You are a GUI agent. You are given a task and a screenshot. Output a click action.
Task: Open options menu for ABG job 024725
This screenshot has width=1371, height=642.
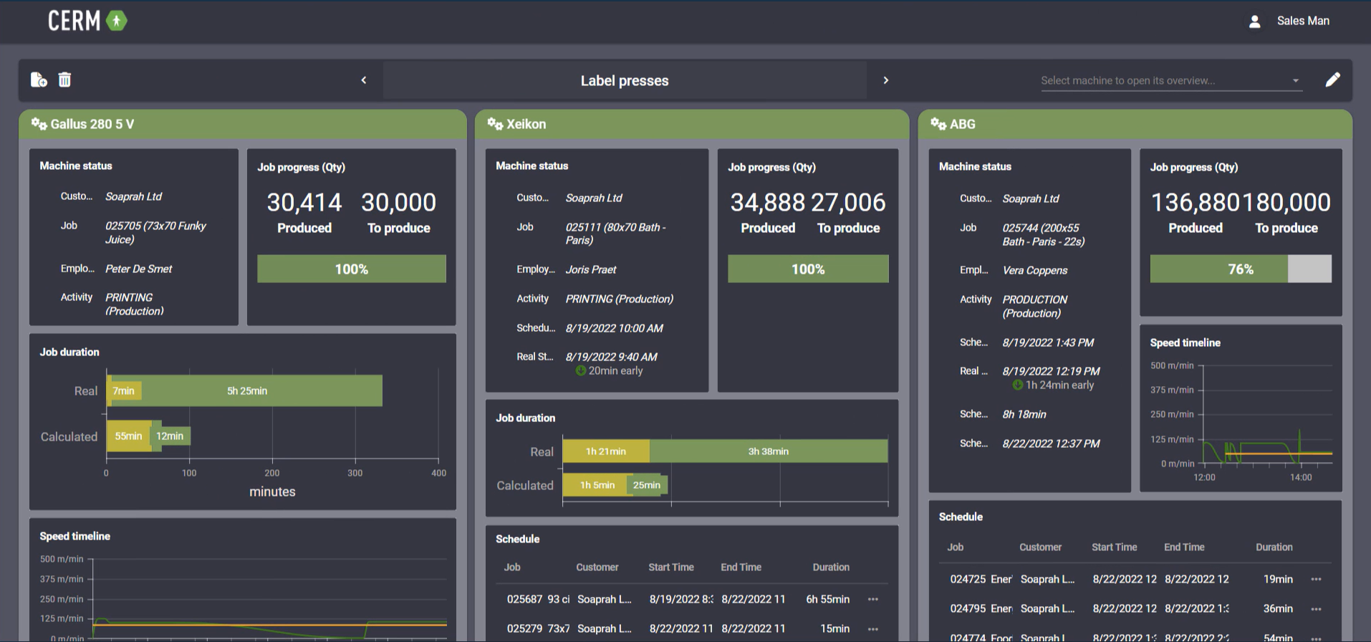coord(1316,579)
